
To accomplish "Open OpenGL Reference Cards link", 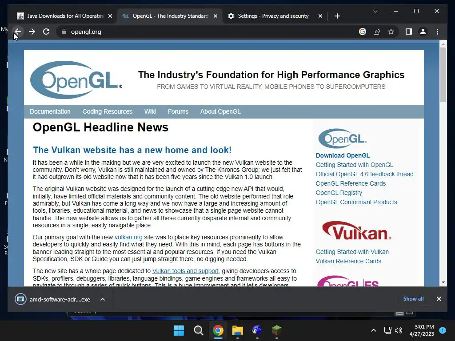I will pos(351,183).
